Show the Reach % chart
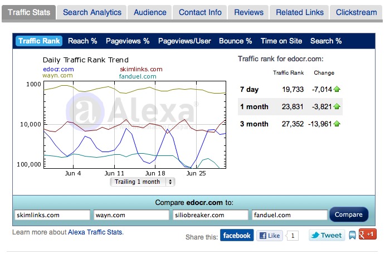This screenshot has width=385, height=254. tap(82, 41)
